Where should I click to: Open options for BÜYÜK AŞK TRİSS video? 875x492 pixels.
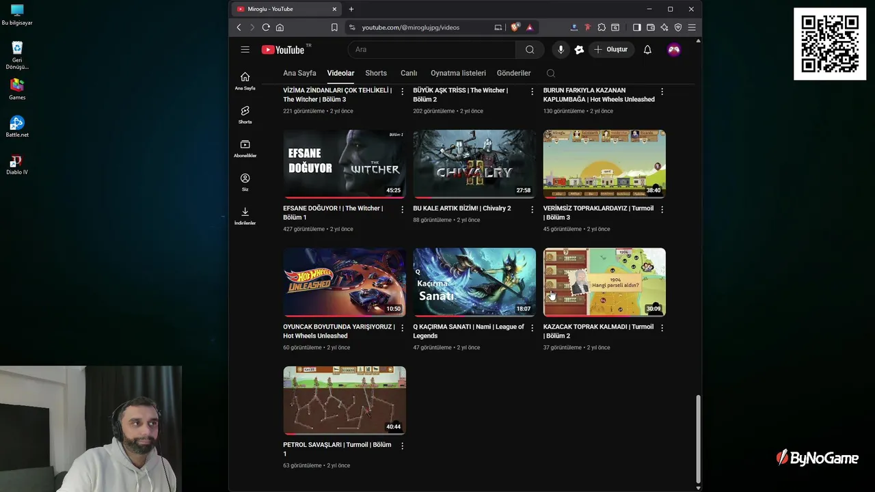click(532, 91)
